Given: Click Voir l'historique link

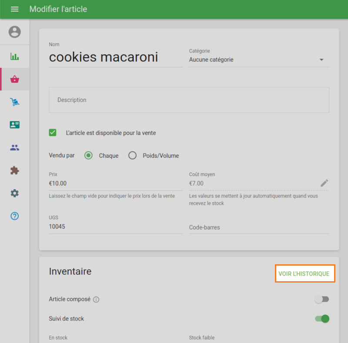Looking at the screenshot, I should point(304,274).
